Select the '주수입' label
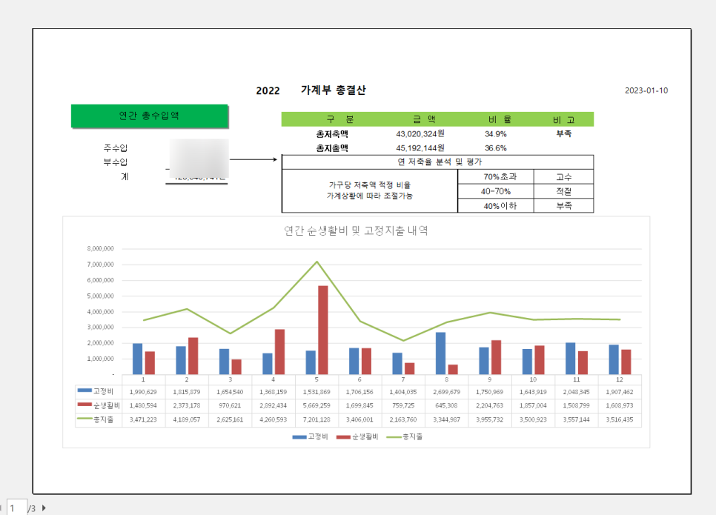This screenshot has width=716, height=515. point(115,148)
